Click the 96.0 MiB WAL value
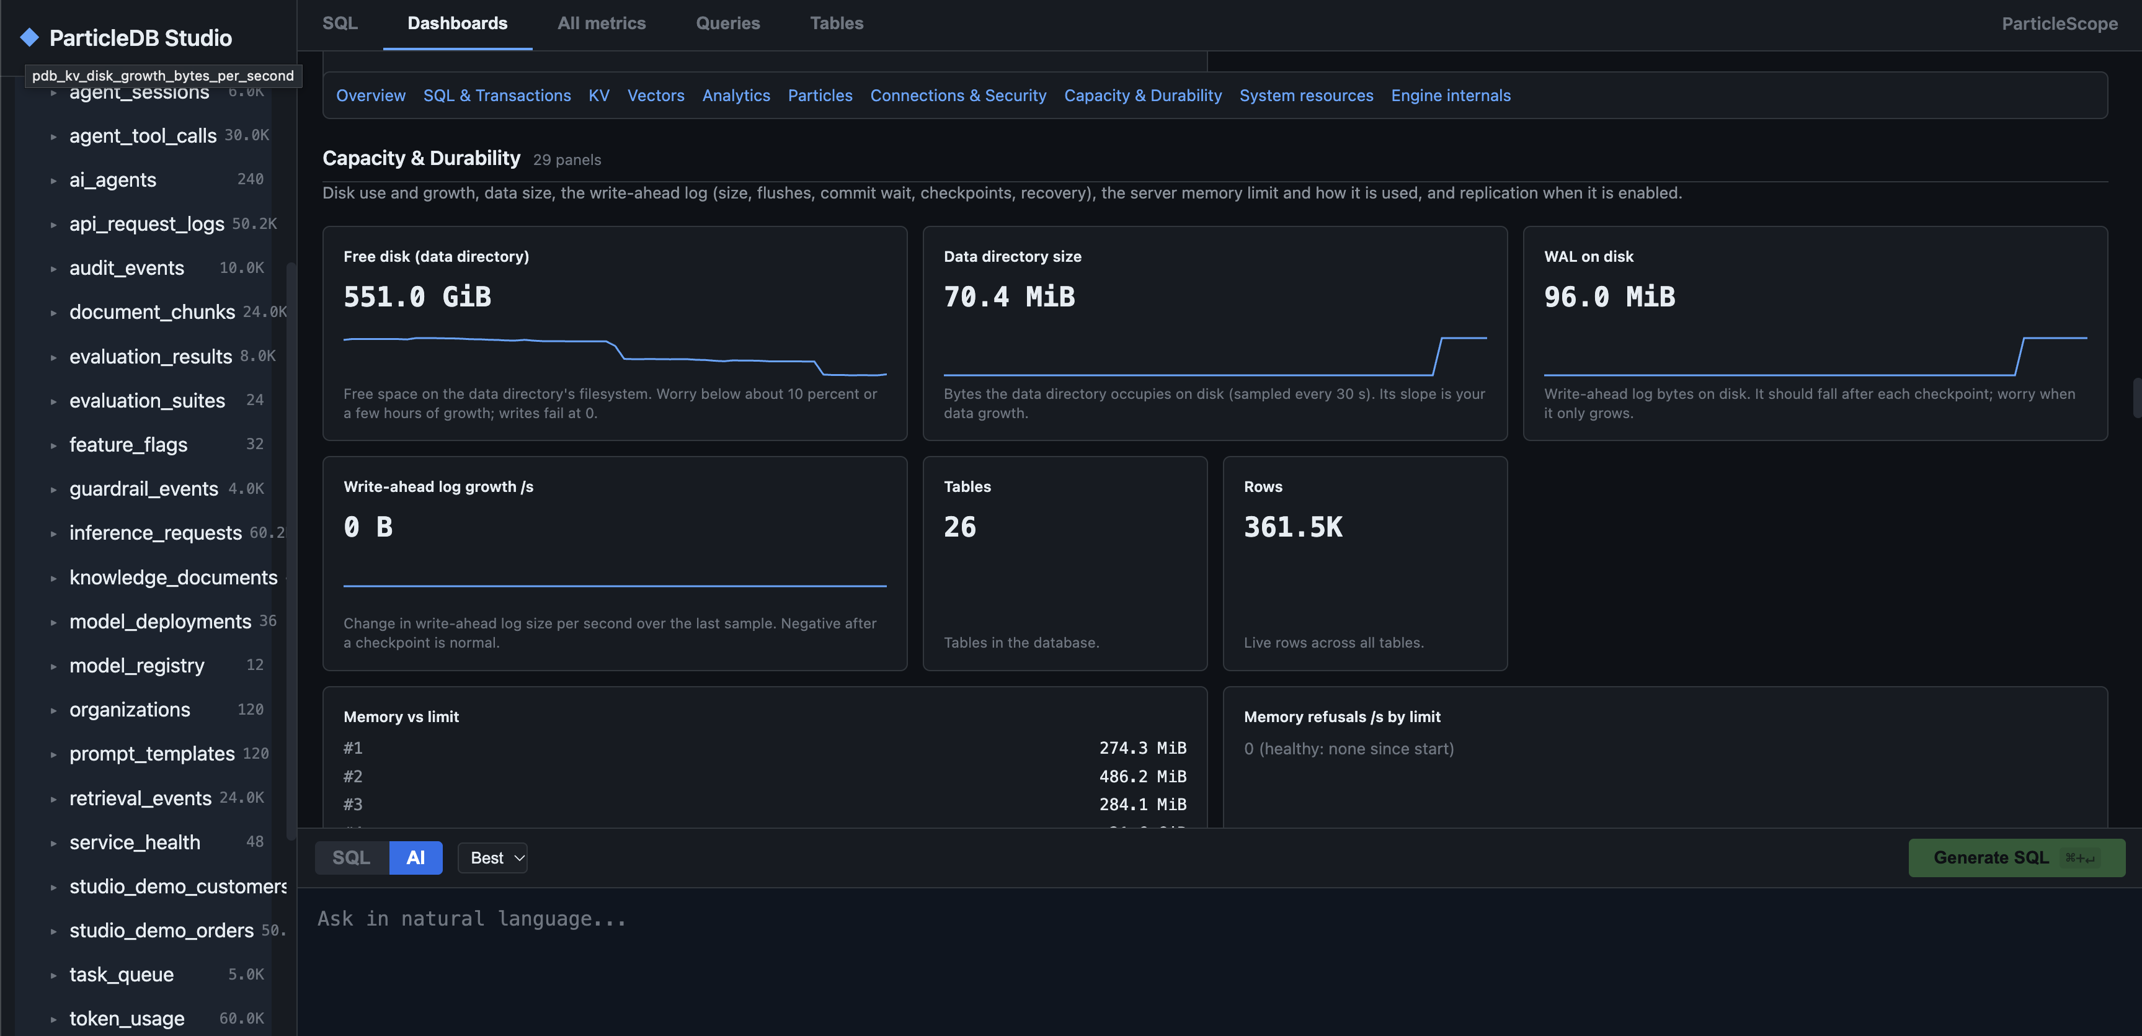Screen dimensions: 2142x1036 (1610, 297)
